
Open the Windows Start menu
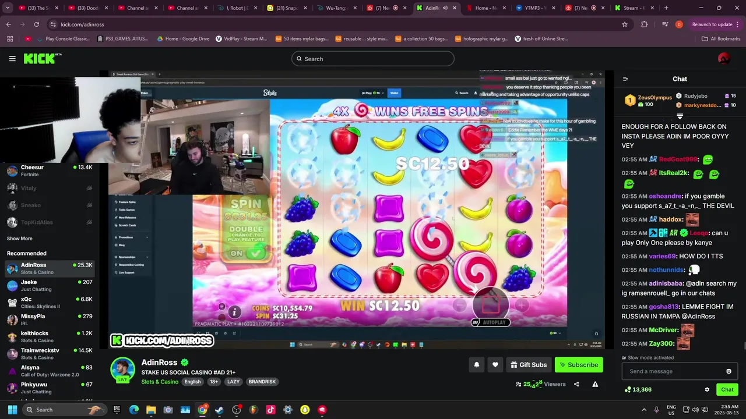(x=12, y=410)
